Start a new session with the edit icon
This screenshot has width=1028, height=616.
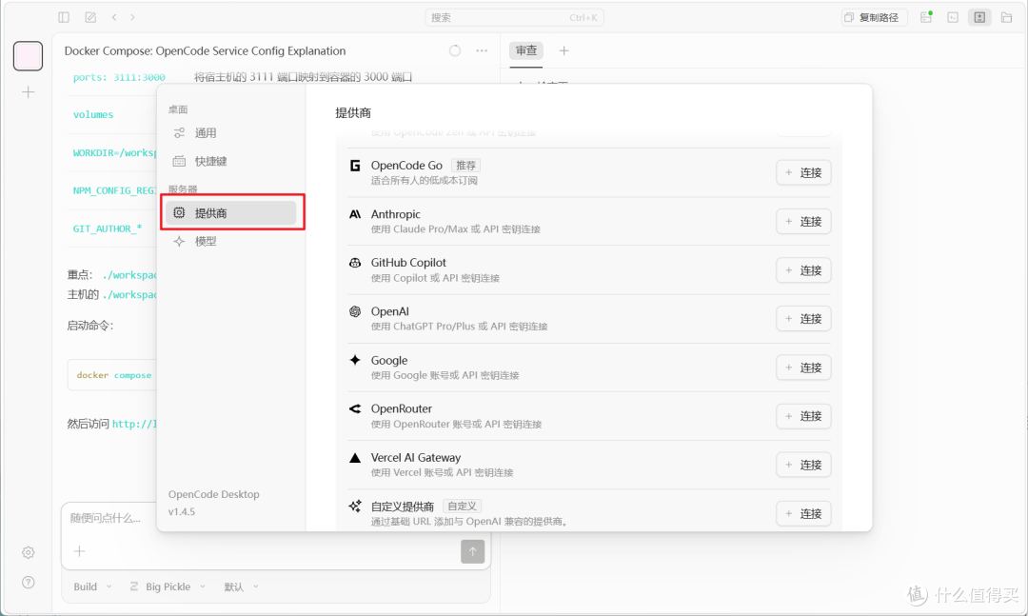[90, 17]
